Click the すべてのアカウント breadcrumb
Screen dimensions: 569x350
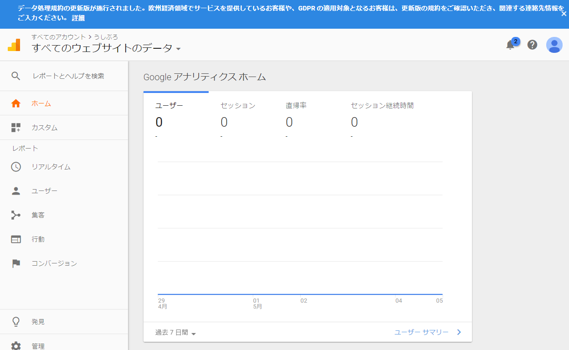[x=59, y=37]
